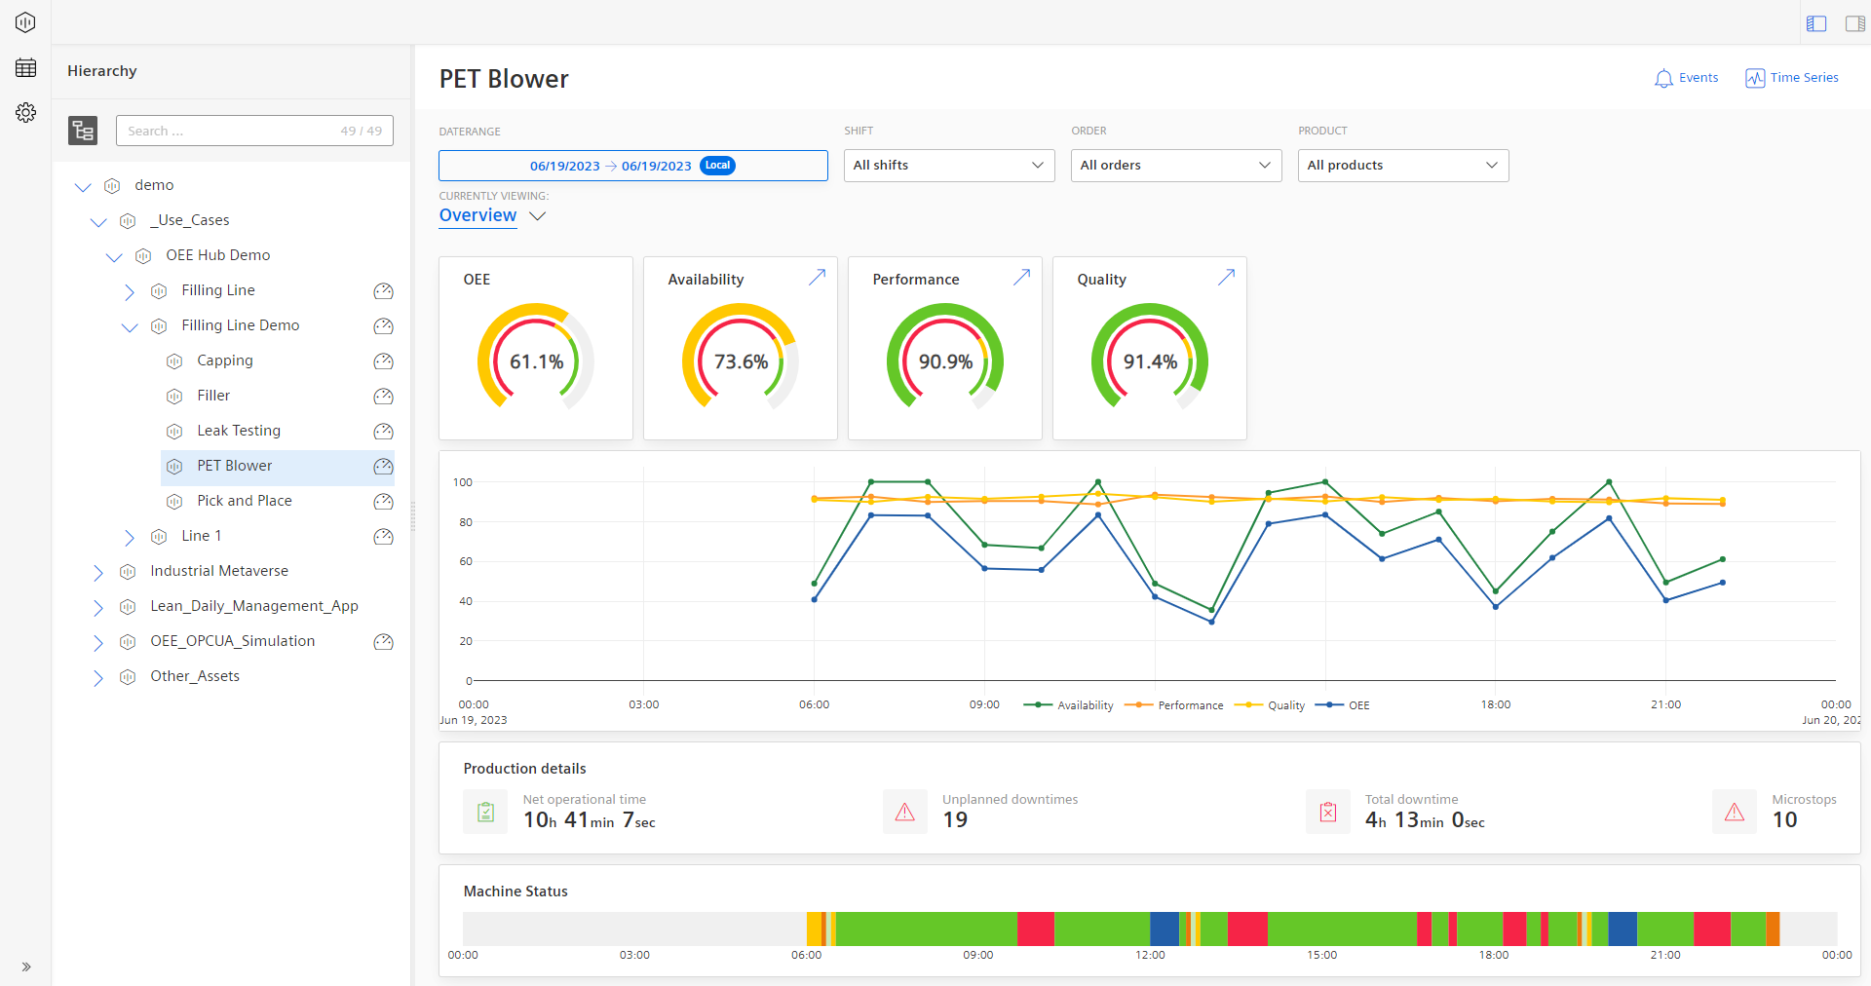Expand the Line 1 node
Image resolution: width=1871 pixels, height=986 pixels.
point(130,537)
